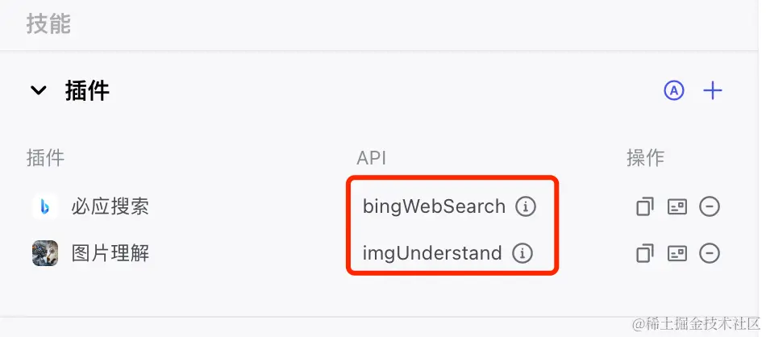Copy the 图片理解 plugin row

[645, 253]
